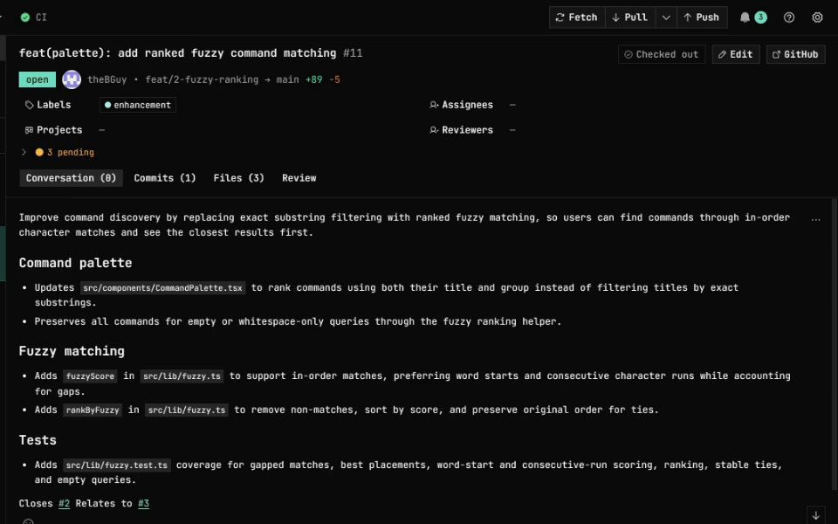The image size is (838, 524).
Task: Switch to the Commits (1) tab
Action: 165,178
